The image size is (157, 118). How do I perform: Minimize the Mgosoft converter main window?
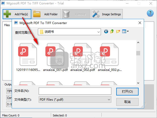(x=127, y=4)
